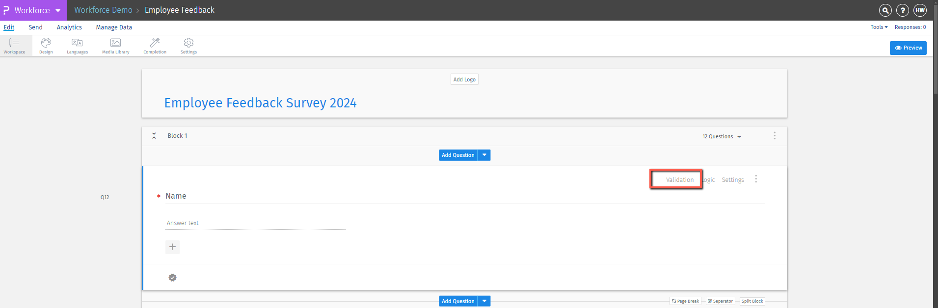Screen dimensions: 938x308
Task: Click the QuestionPro logo icon
Action: 6,10
